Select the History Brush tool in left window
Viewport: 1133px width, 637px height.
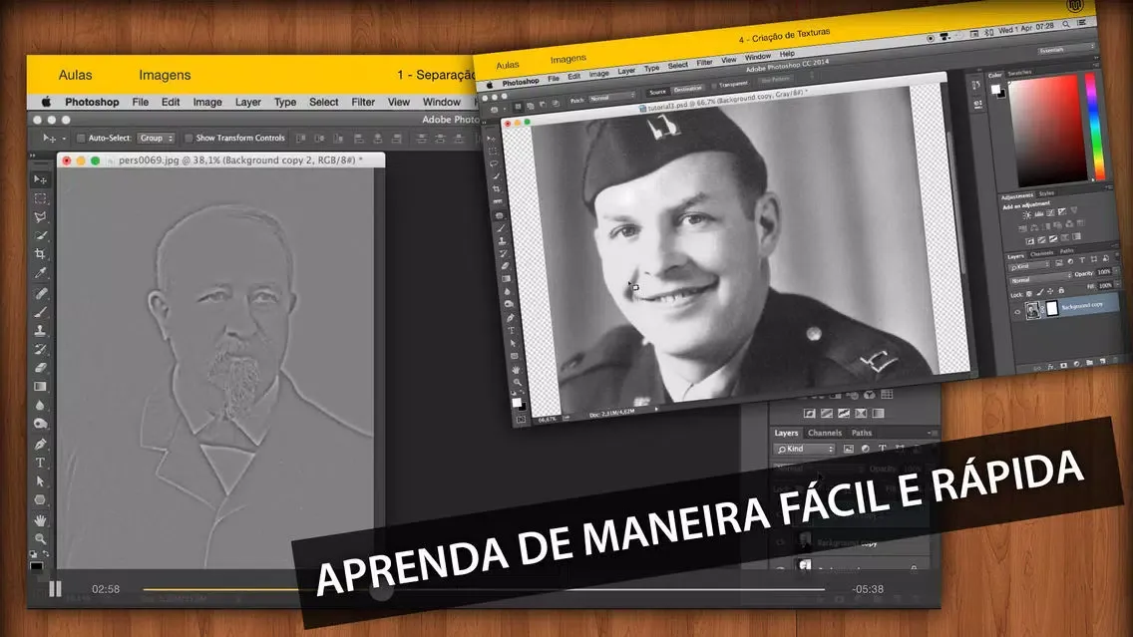click(41, 350)
